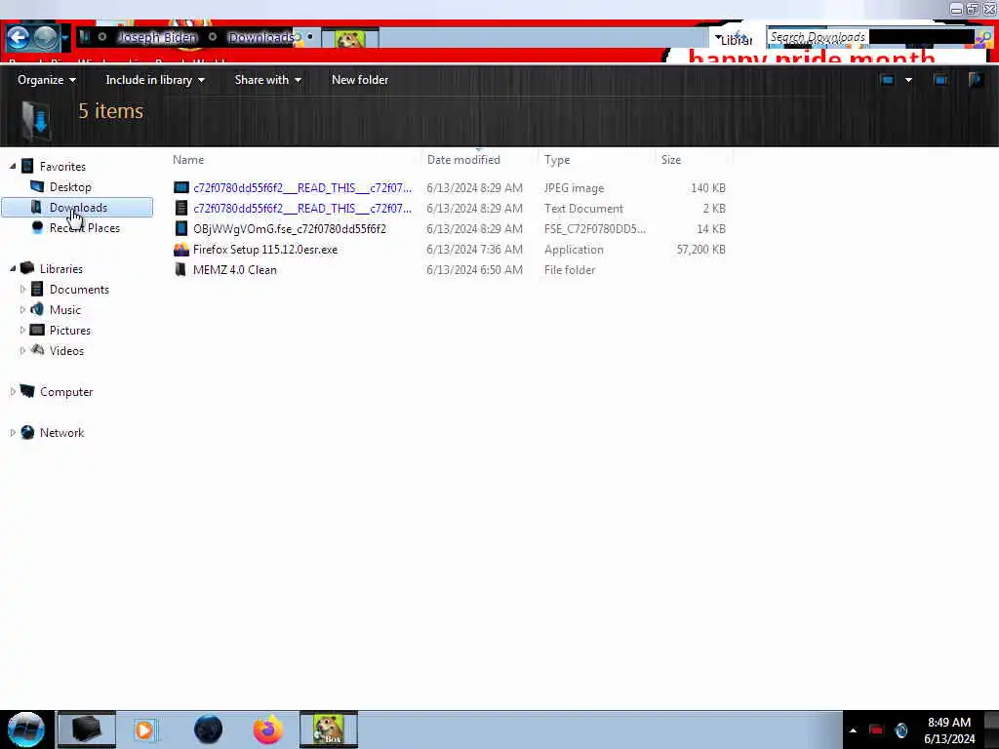Launch Windows Media Player from taskbar
999x749 pixels.
pyautogui.click(x=144, y=729)
